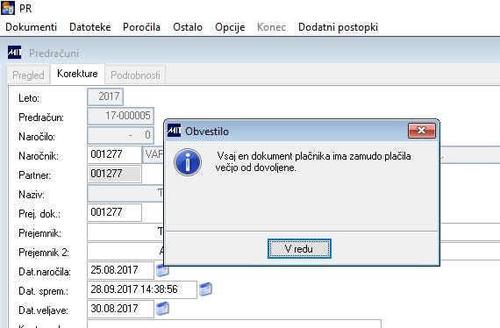
Task: Open the Dokumenti menu
Action: pos(31,27)
